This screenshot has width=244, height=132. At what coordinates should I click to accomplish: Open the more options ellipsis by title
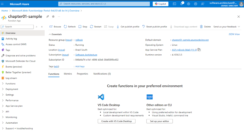(x=59, y=16)
